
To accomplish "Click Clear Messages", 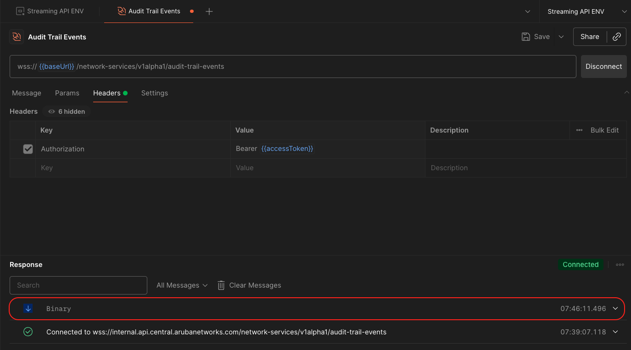I will tap(249, 285).
